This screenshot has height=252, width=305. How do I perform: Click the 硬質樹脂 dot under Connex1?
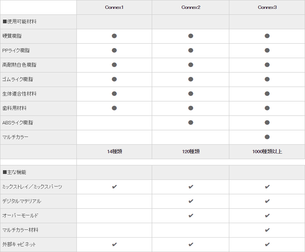point(114,36)
